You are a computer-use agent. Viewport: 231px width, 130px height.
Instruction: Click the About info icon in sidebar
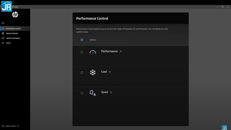[3, 43]
